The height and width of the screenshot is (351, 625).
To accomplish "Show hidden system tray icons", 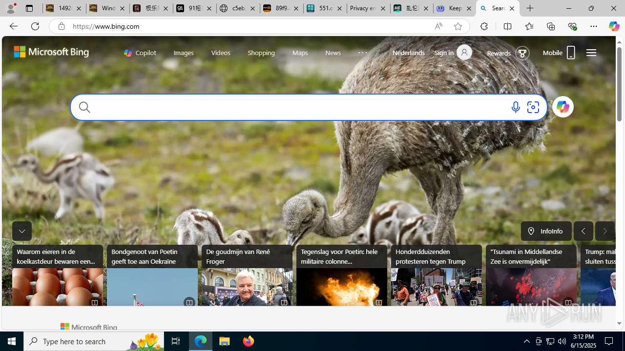I will [x=526, y=341].
